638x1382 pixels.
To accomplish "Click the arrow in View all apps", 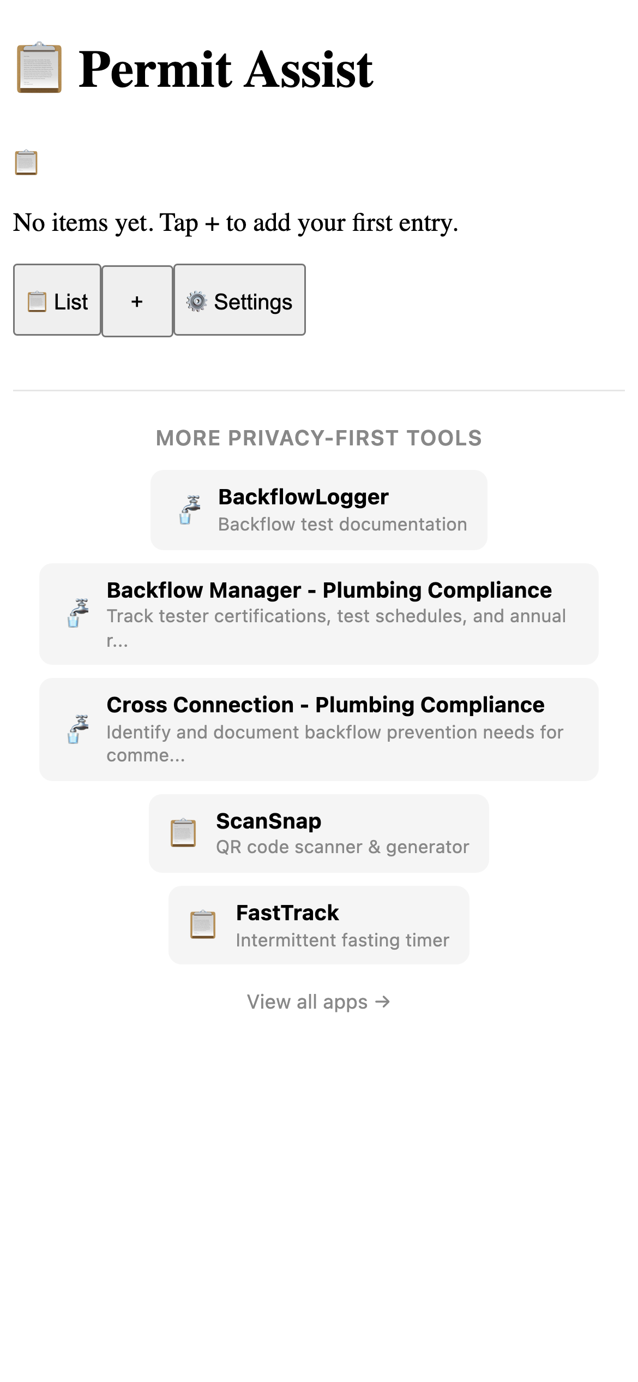I will tap(383, 1001).
